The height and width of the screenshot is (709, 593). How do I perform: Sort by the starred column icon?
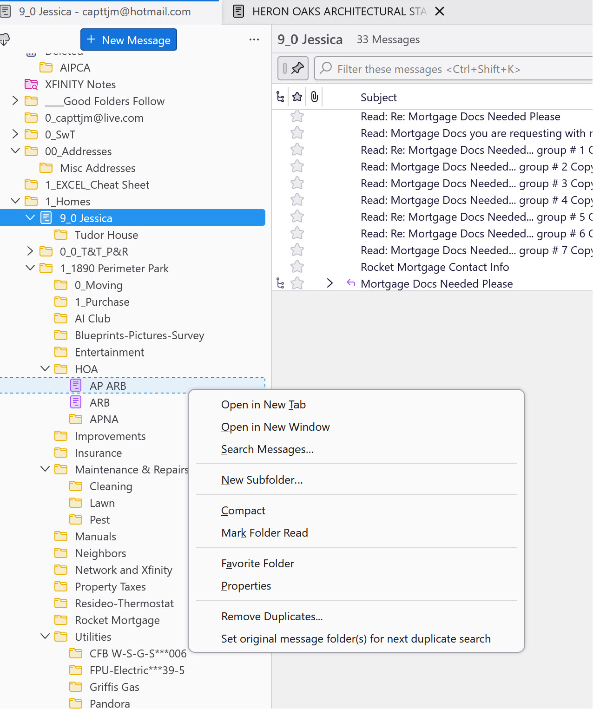coord(297,97)
